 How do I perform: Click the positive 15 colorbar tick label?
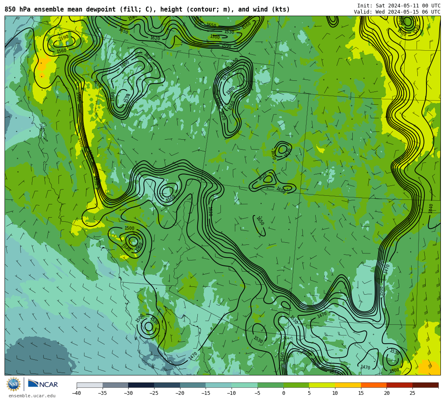point(361,393)
